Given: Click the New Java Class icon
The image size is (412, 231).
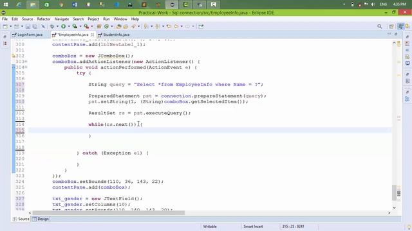Looking at the screenshot, I should pyautogui.click(x=106, y=26).
